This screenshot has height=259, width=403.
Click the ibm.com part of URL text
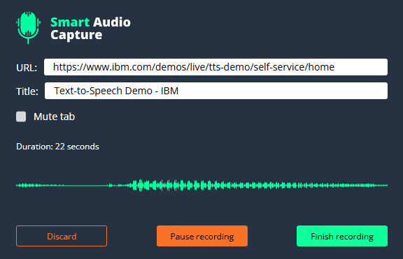pos(132,67)
